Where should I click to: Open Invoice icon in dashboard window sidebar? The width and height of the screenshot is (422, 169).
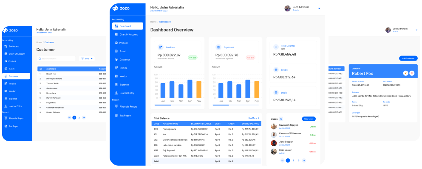pos(116,68)
